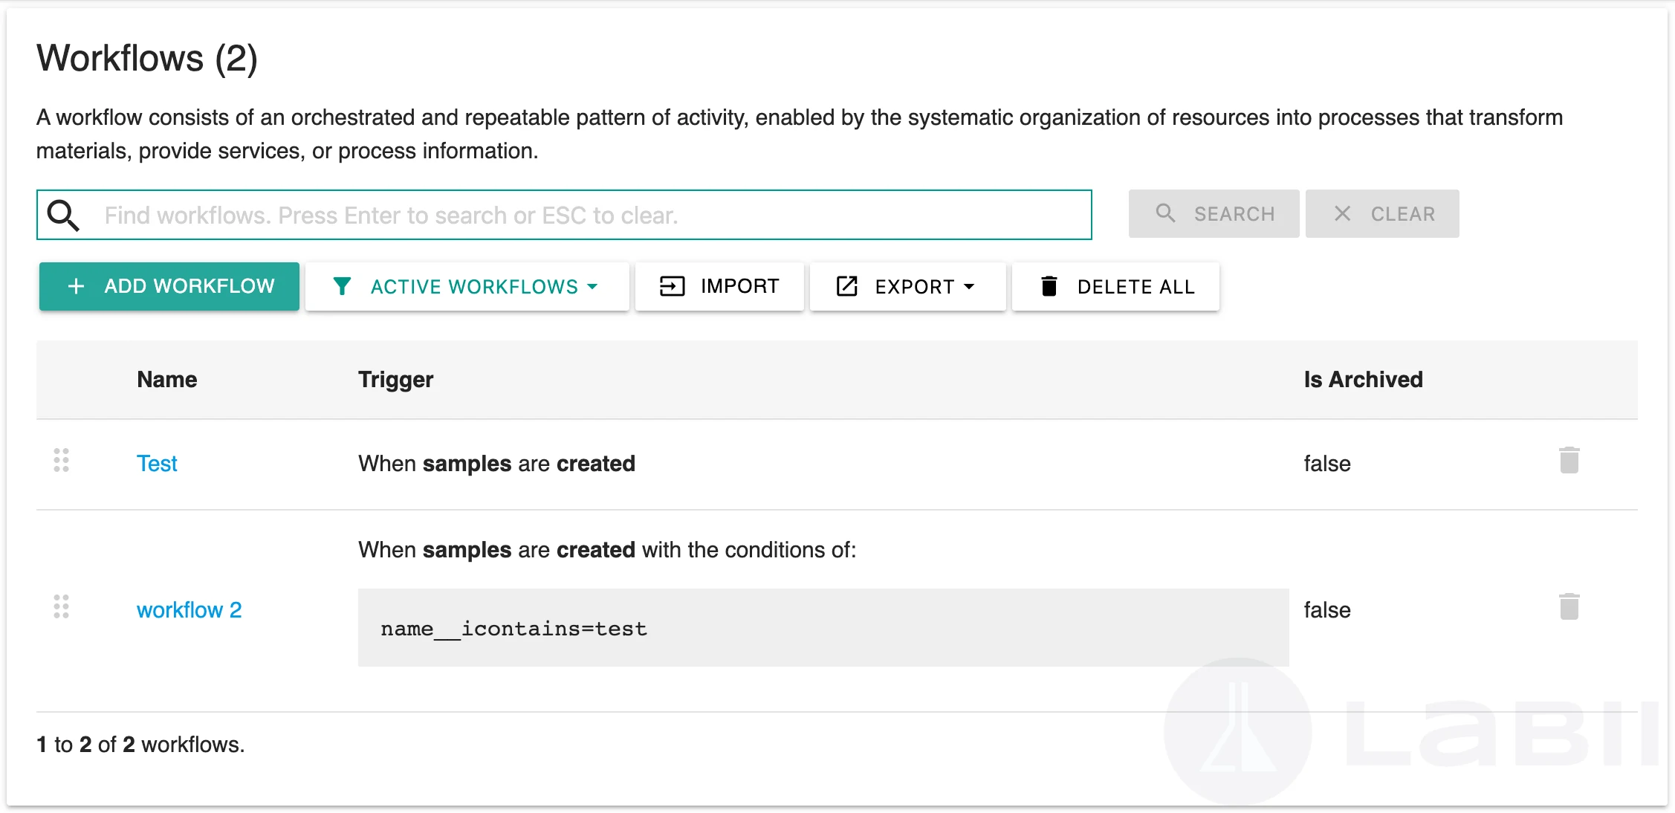Screen dimensions: 1675x813
Task: Click the plus icon on Add Workflow
Action: [76, 286]
